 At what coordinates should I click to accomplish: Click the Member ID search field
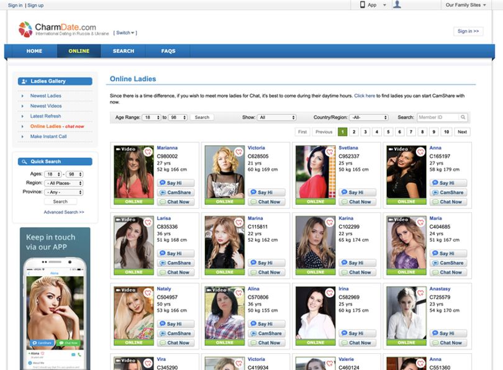tap(438, 117)
